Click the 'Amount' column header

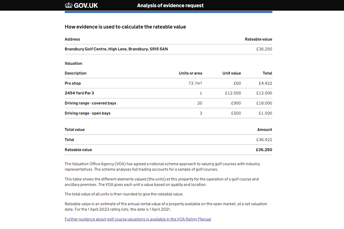click(264, 130)
